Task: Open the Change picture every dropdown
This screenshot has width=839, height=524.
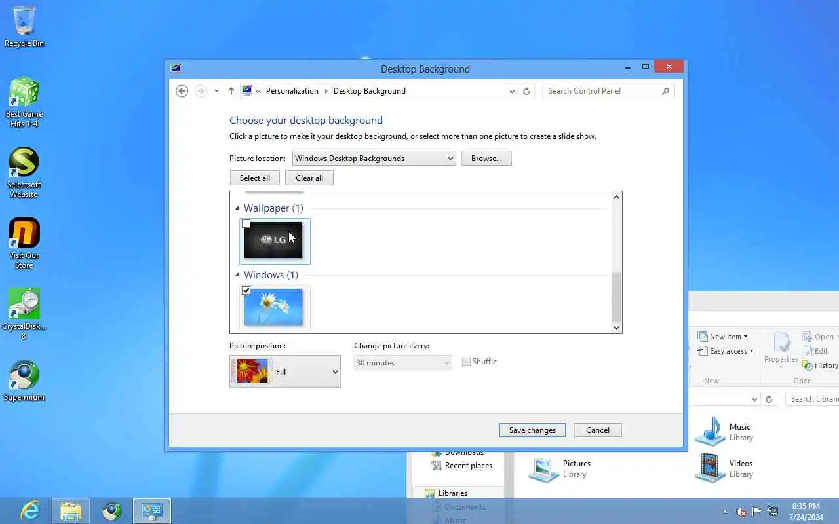Action: tap(403, 362)
